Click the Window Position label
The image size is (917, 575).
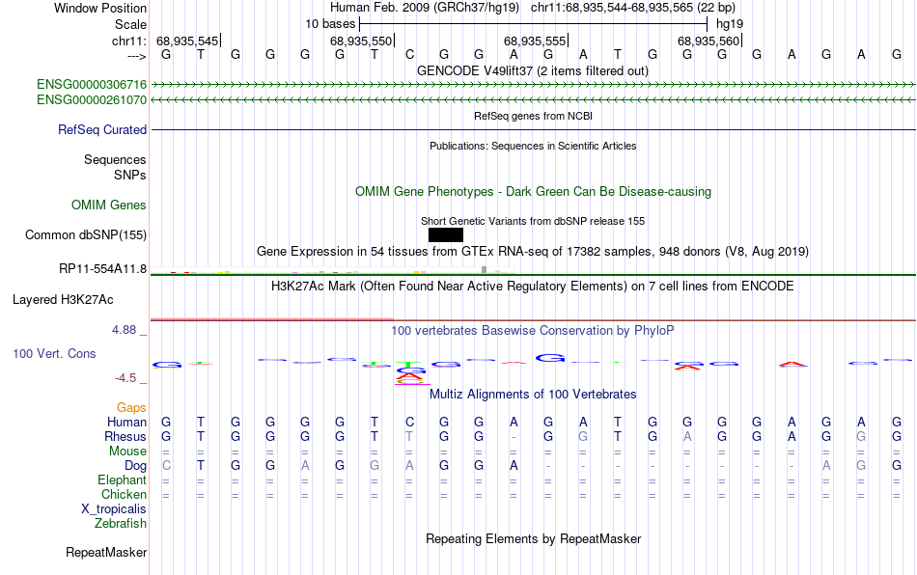pos(100,8)
